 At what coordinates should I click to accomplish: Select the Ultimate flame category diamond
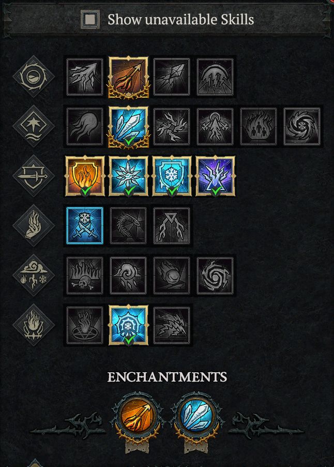click(33, 325)
